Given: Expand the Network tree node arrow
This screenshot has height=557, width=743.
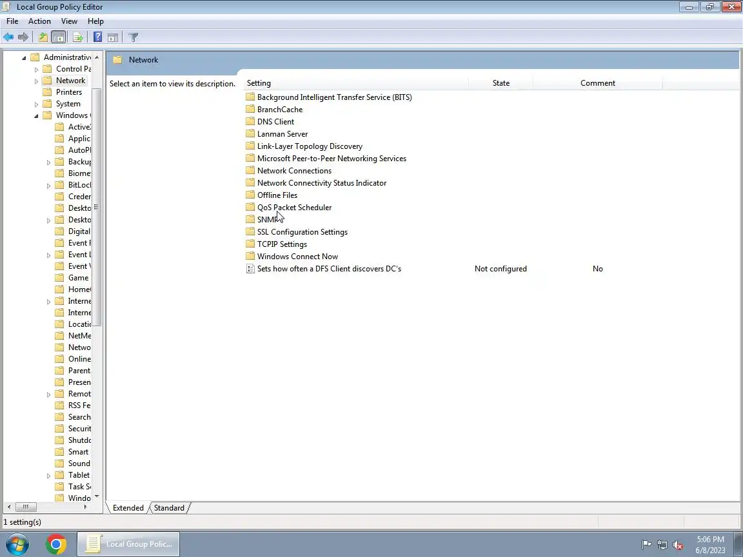Looking at the screenshot, I should click(x=36, y=81).
